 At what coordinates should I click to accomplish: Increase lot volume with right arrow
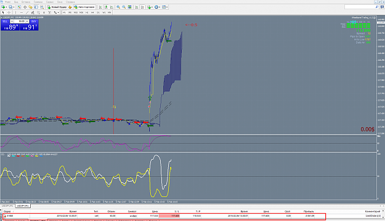pyautogui.click(x=27, y=21)
